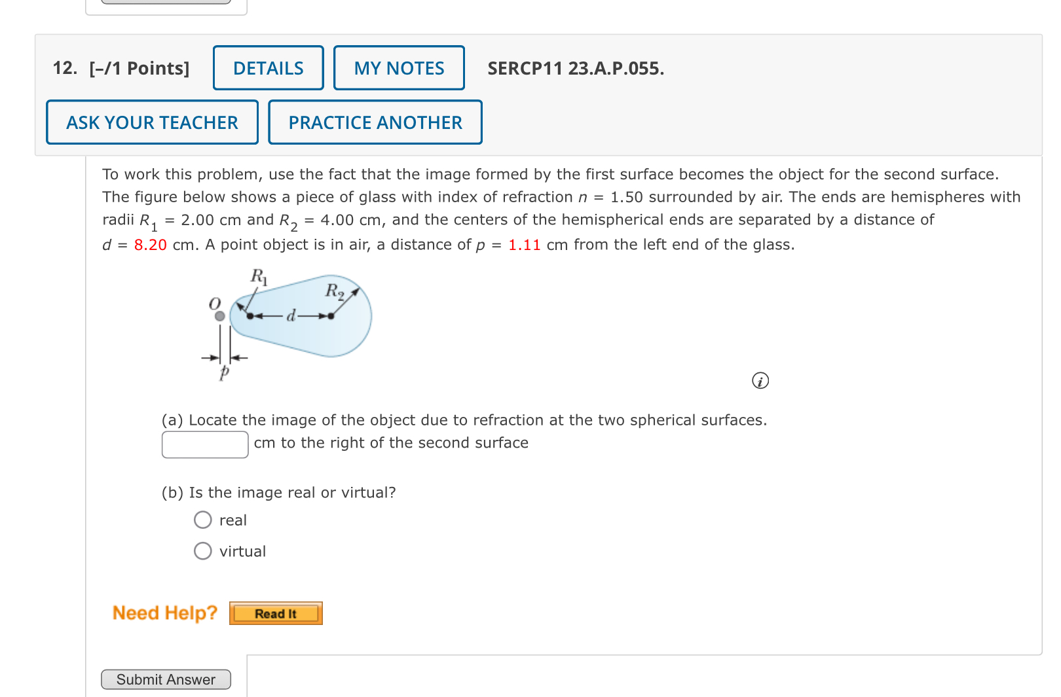
Task: Click the Read It help button
Action: tap(276, 613)
